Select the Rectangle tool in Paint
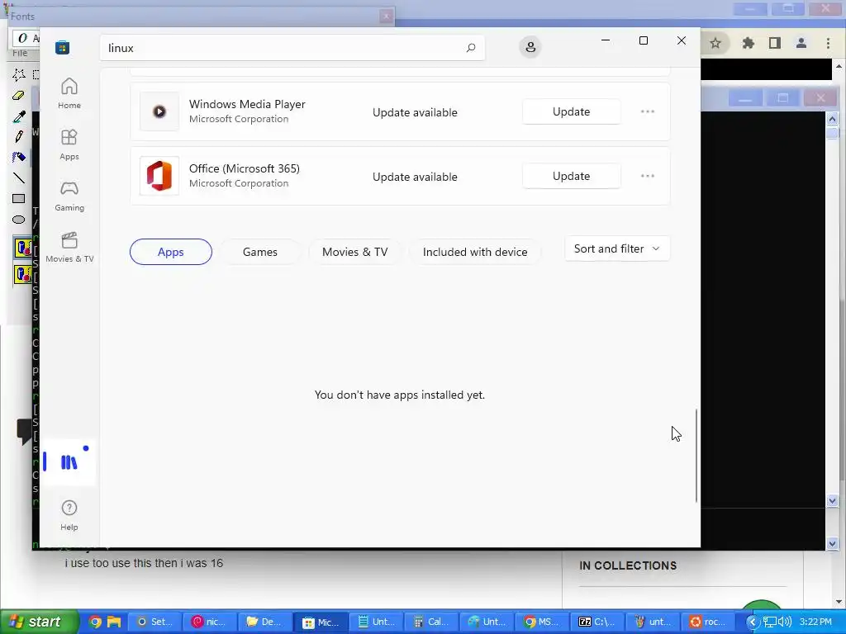Viewport: 846px width, 634px height. (19, 198)
